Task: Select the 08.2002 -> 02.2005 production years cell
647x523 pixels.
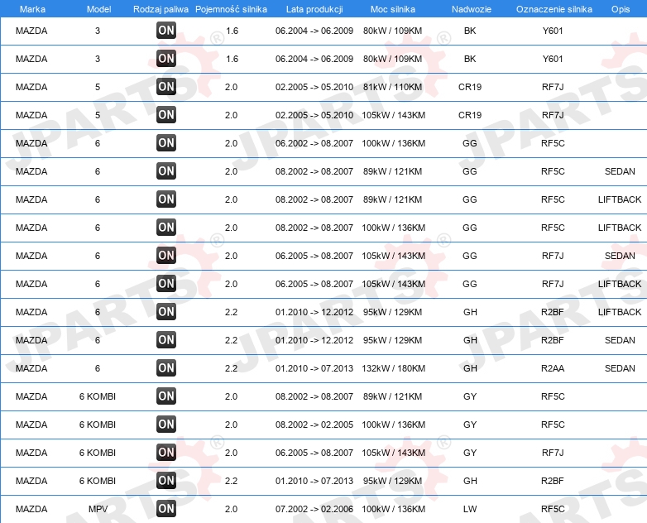Action: (x=314, y=425)
